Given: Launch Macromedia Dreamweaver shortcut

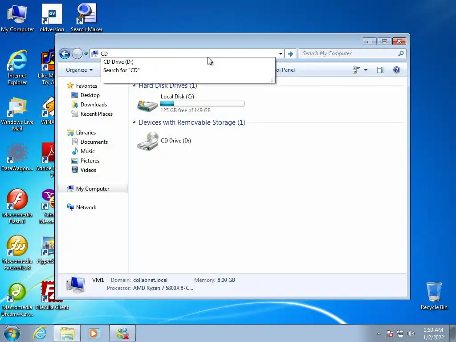Looking at the screenshot, I should (x=17, y=300).
